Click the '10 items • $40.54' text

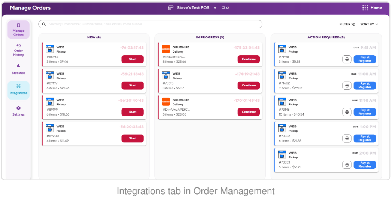[292, 114]
